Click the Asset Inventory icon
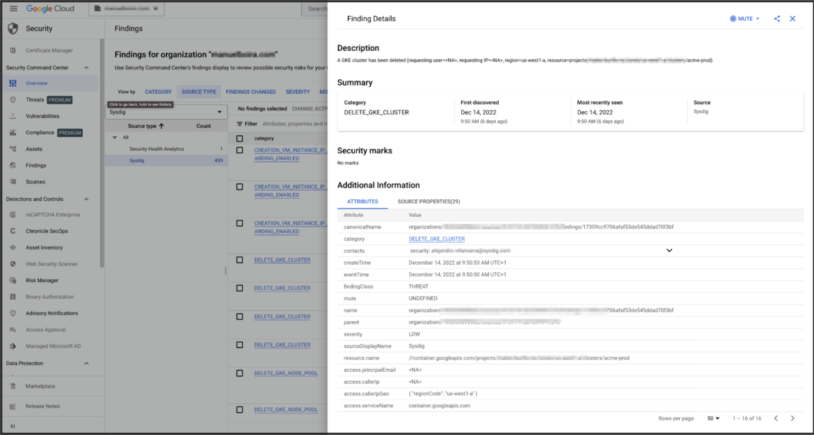The image size is (814, 435). [13, 248]
